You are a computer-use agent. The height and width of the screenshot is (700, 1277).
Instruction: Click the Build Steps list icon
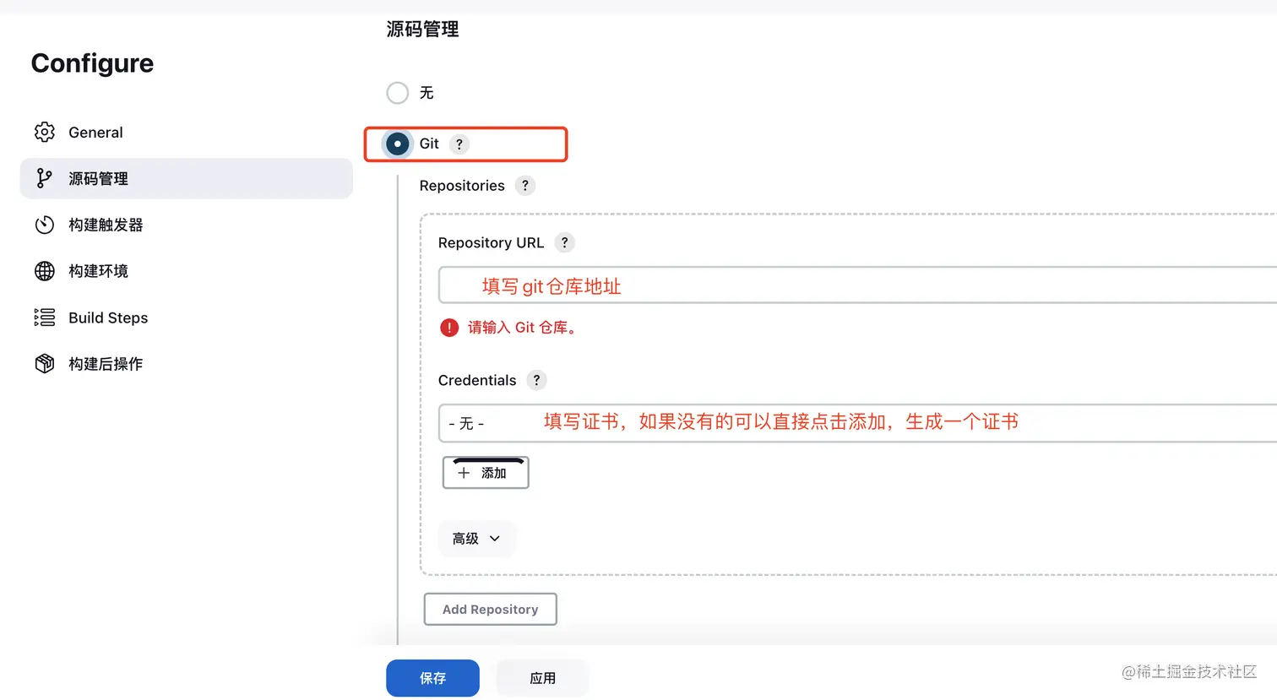click(45, 317)
